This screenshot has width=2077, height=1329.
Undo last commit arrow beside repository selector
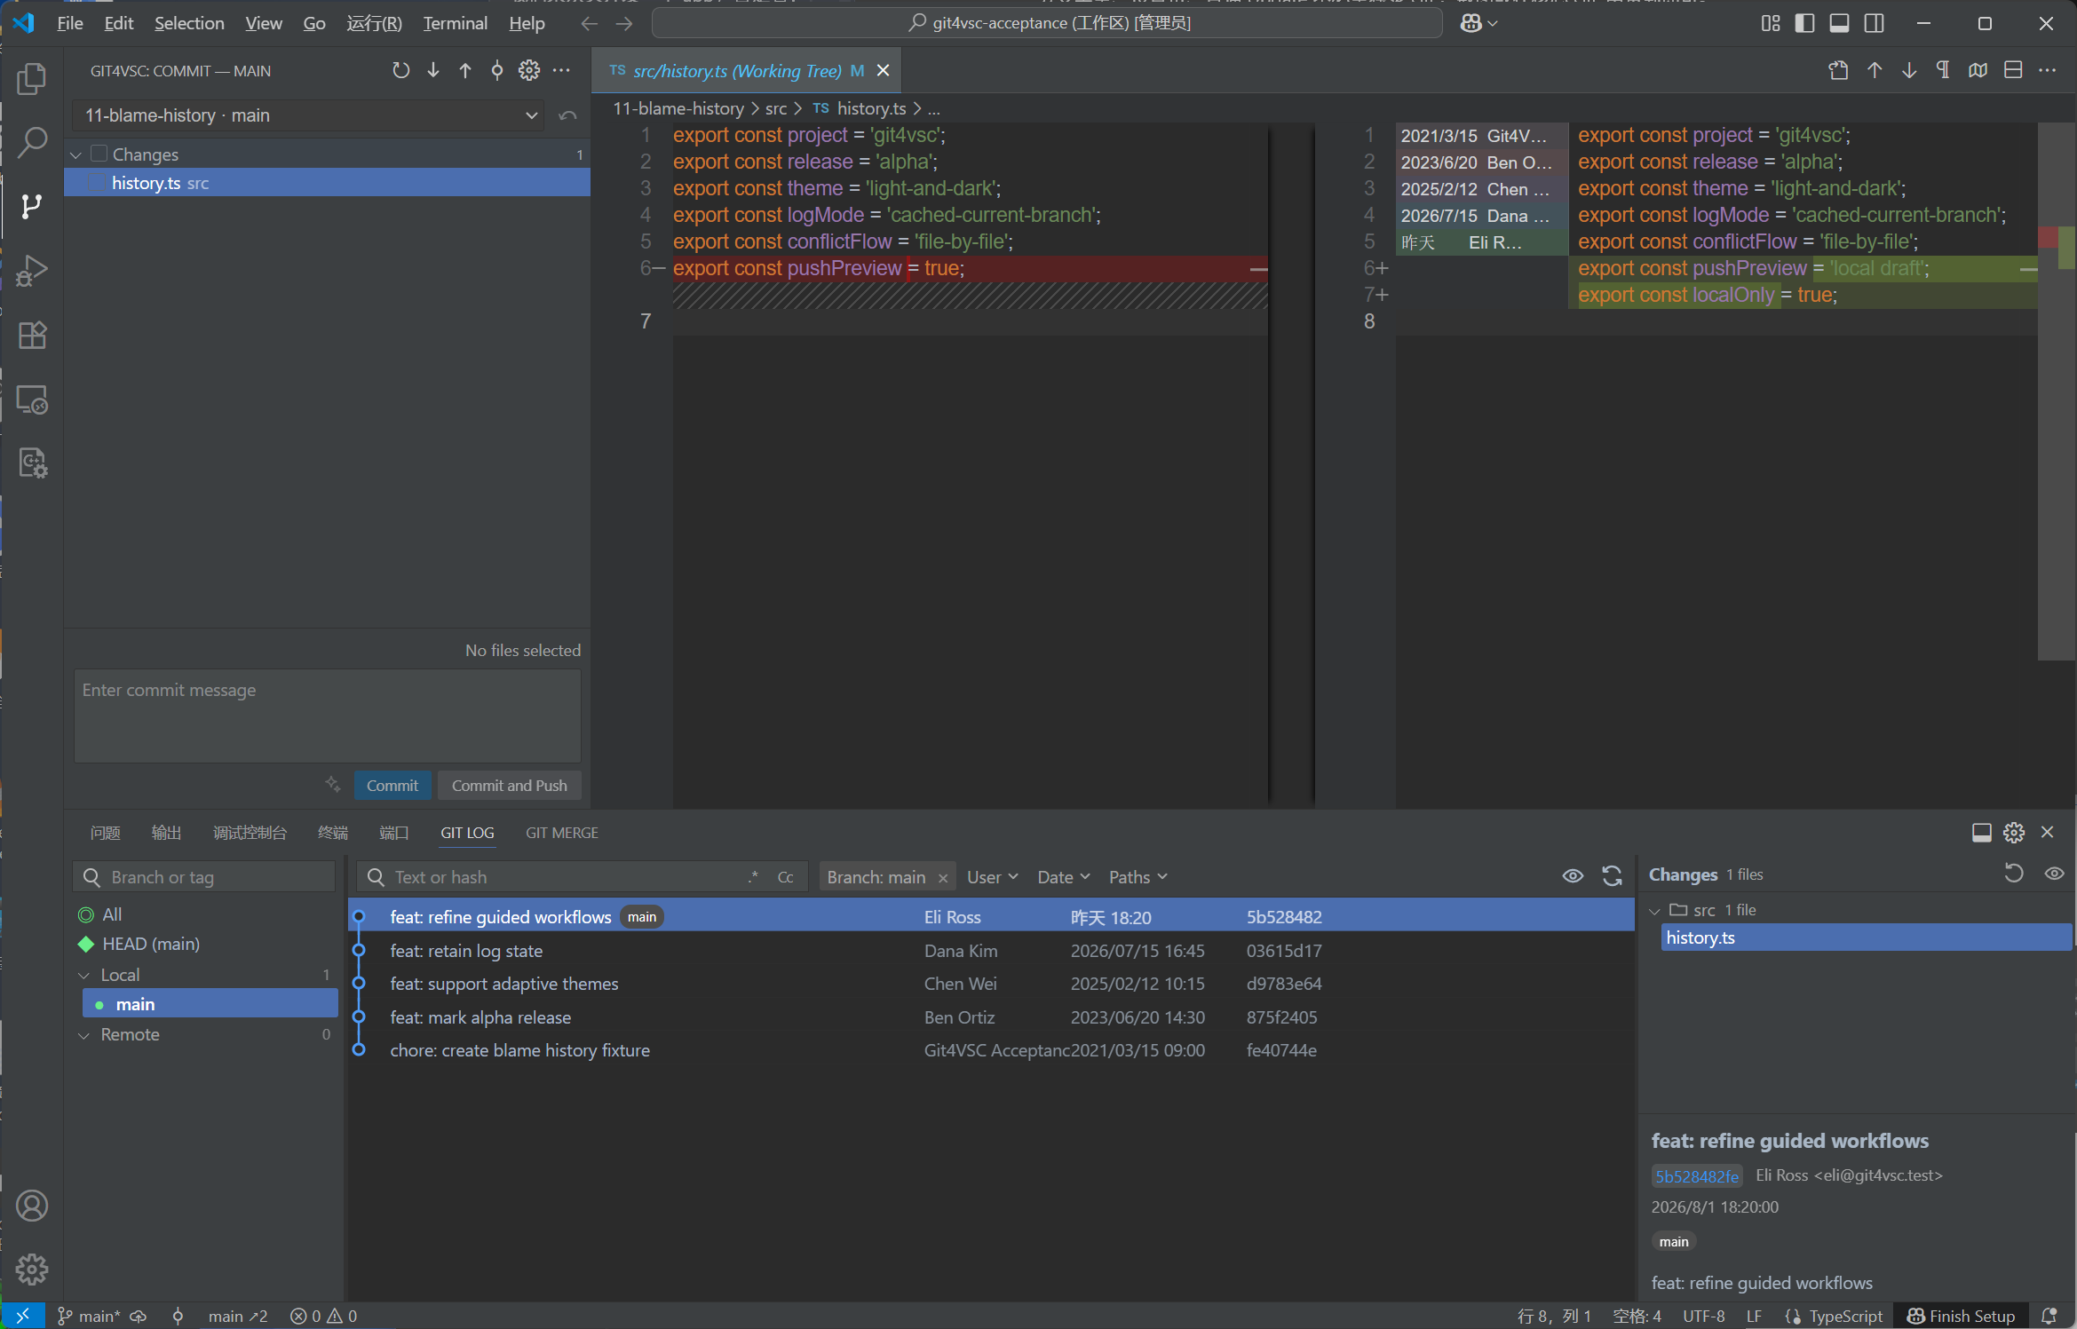(x=567, y=115)
